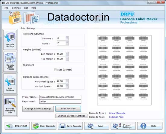
Task: Click the Printer Name text field
Action: pyautogui.click(x=60, y=97)
